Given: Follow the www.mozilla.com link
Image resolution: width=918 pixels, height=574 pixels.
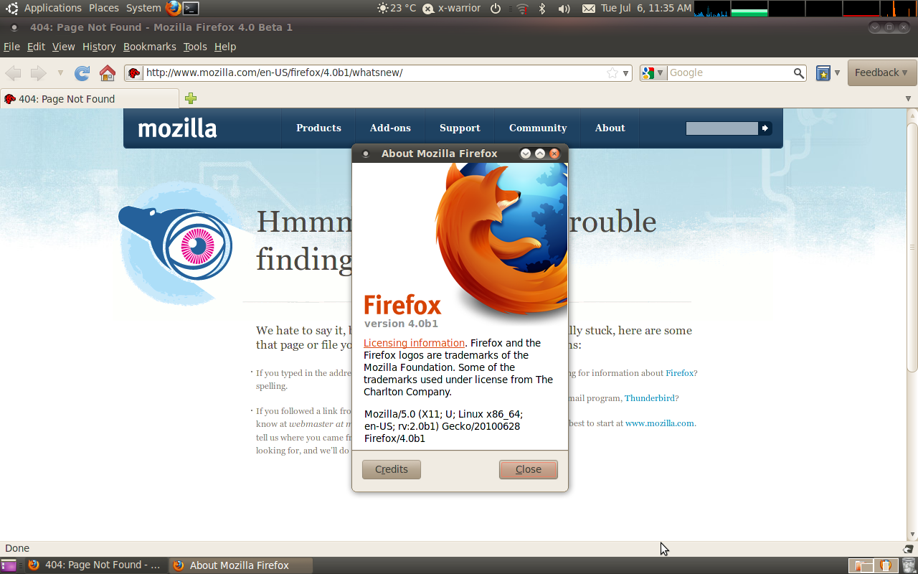Looking at the screenshot, I should [660, 423].
